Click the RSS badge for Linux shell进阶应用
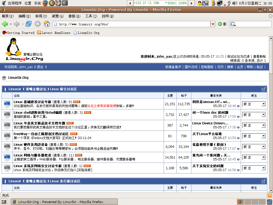273x205 pixels. (87, 112)
